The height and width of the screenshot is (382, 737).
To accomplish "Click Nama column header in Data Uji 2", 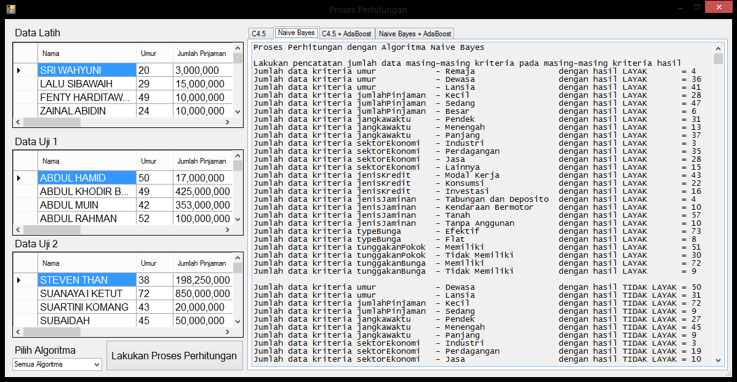I will click(x=51, y=263).
